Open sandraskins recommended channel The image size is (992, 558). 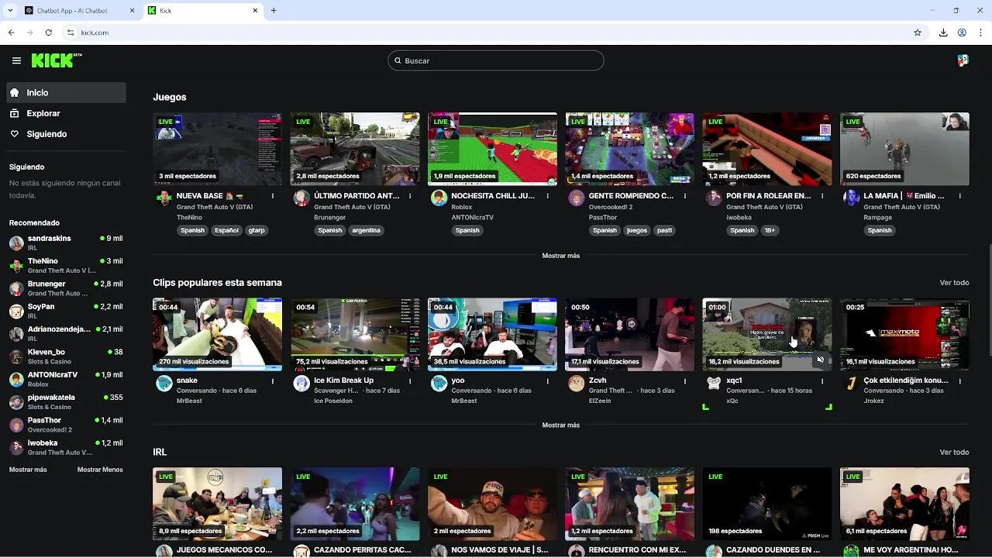pyautogui.click(x=66, y=243)
